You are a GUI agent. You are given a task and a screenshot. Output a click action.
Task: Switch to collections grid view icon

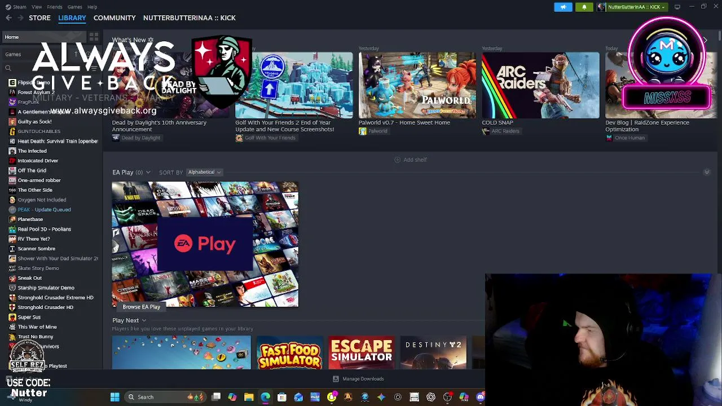coord(94,37)
